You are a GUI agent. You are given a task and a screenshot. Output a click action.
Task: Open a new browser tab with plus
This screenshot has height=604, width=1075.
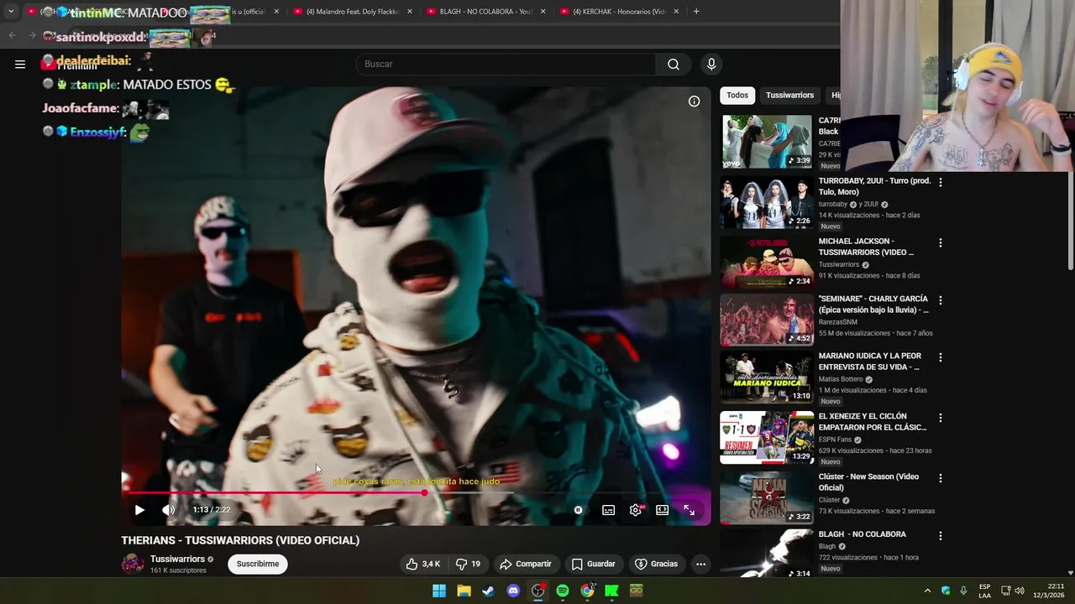point(695,12)
